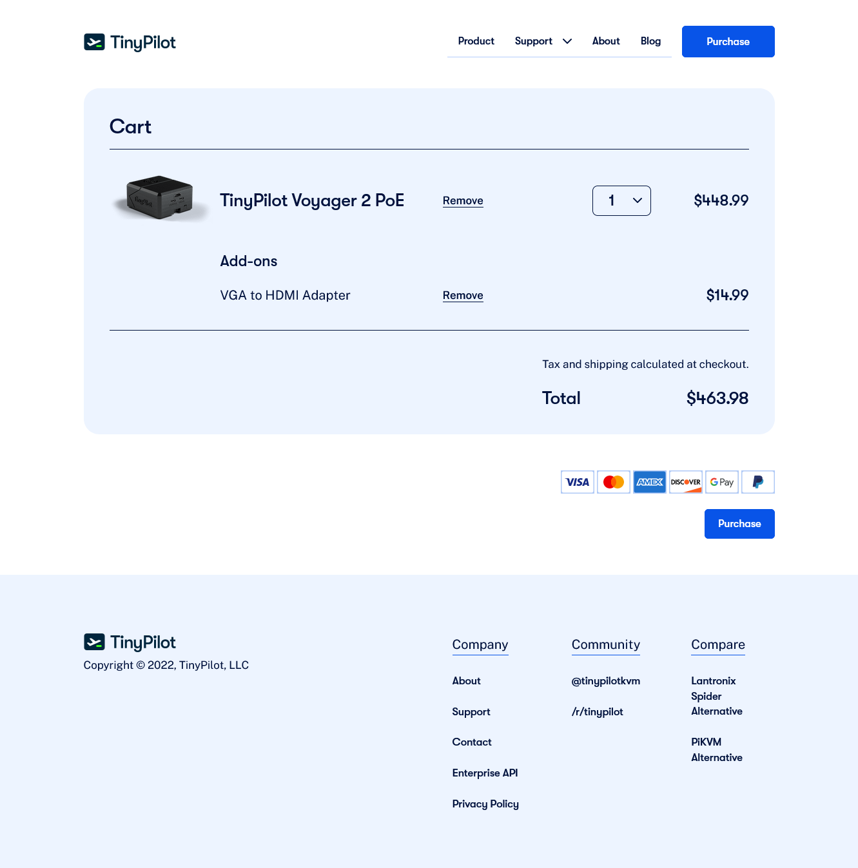
Task: Visit the /r/tinypilot community link
Action: [598, 712]
